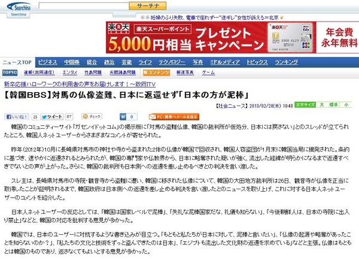Click the article headline 【韓国BBS】対馬の仏像盗難
The image size is (359, 260).
coord(126,95)
